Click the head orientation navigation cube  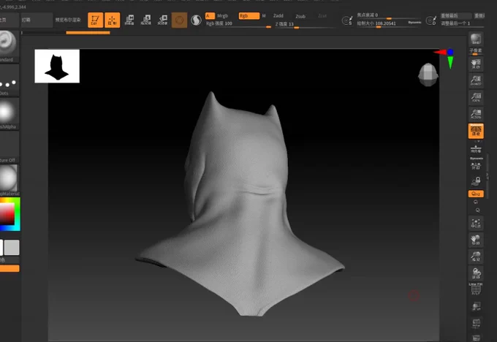coord(428,75)
